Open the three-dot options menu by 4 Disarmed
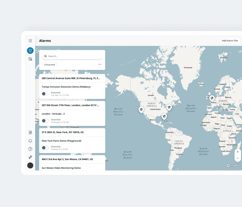The width and height of the screenshot is (242, 207). click(100, 64)
